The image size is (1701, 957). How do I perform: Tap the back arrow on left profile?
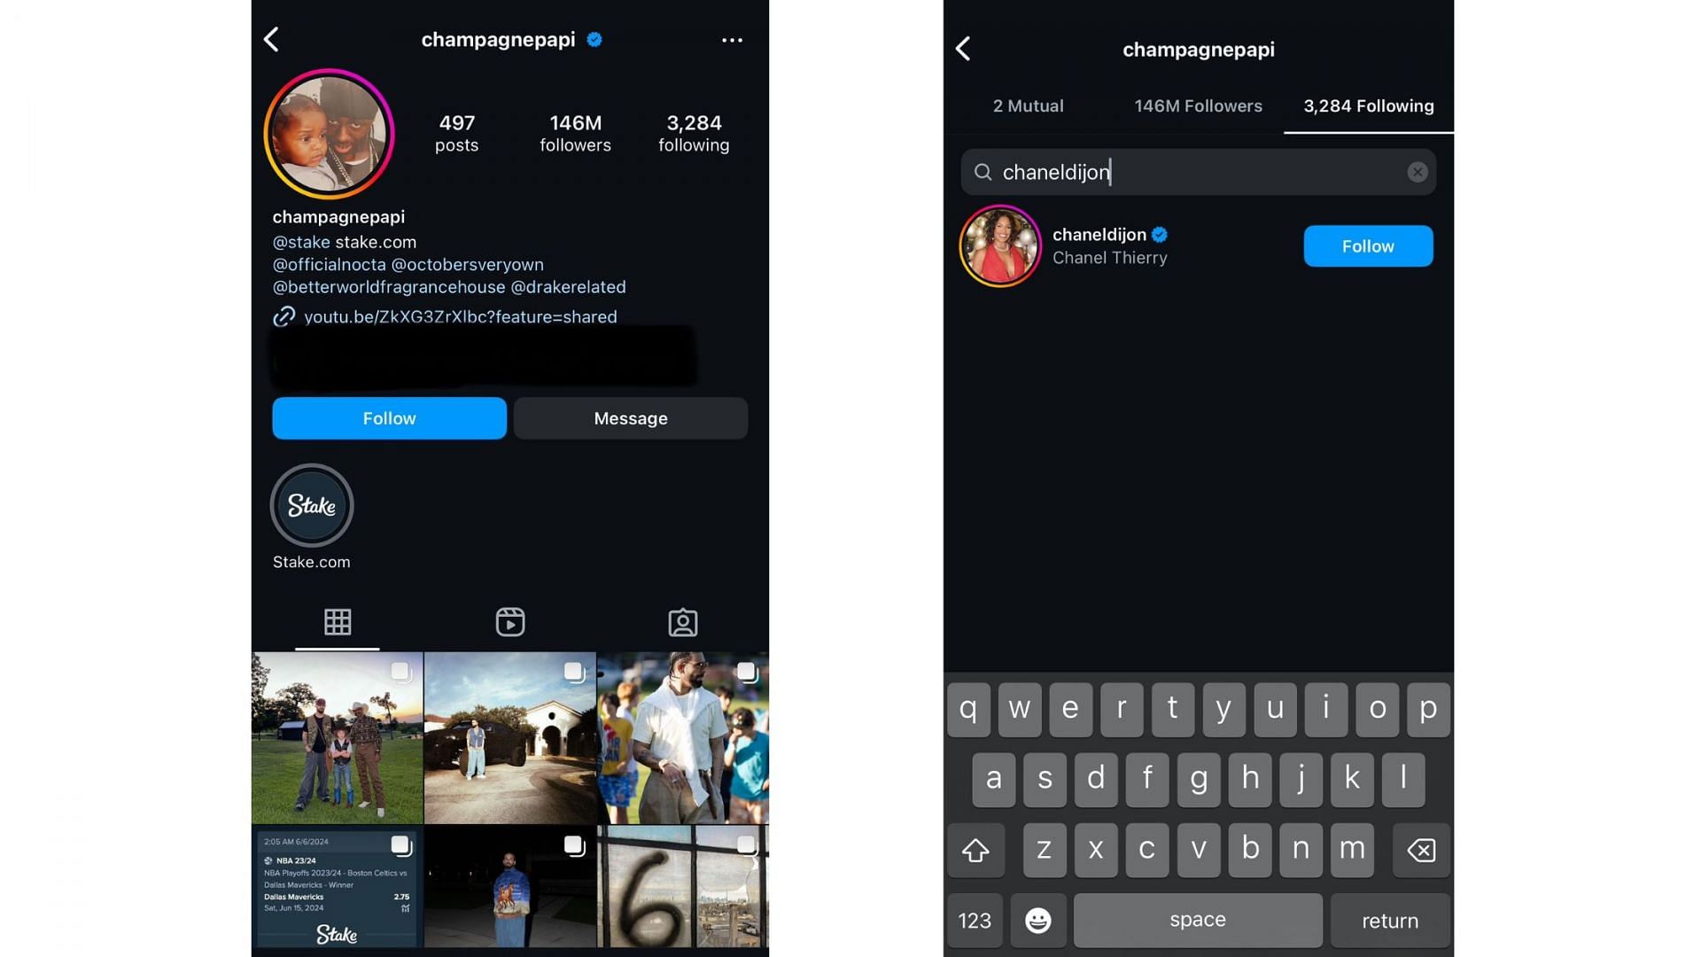coord(271,39)
